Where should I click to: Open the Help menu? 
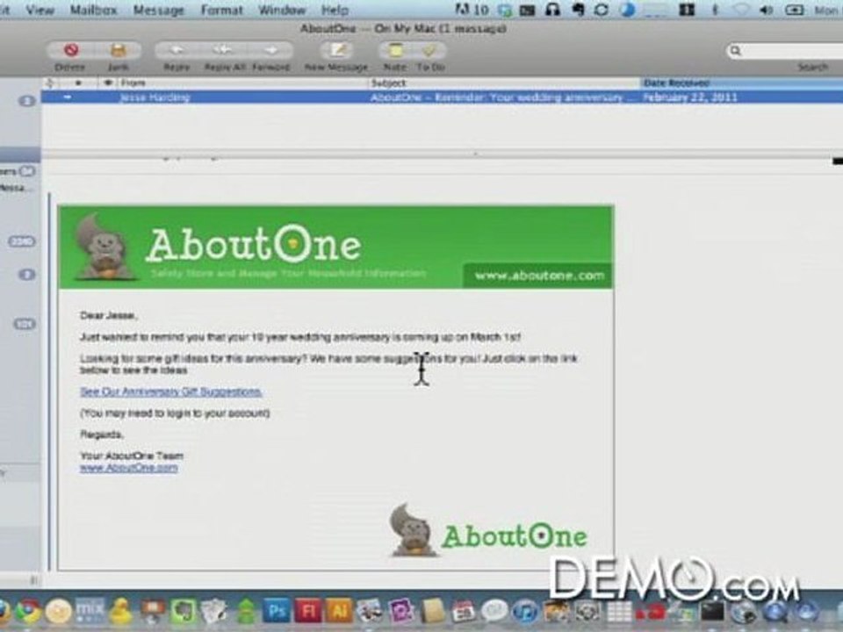(335, 10)
